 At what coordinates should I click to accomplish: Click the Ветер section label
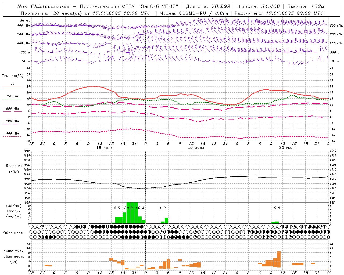click(25, 20)
